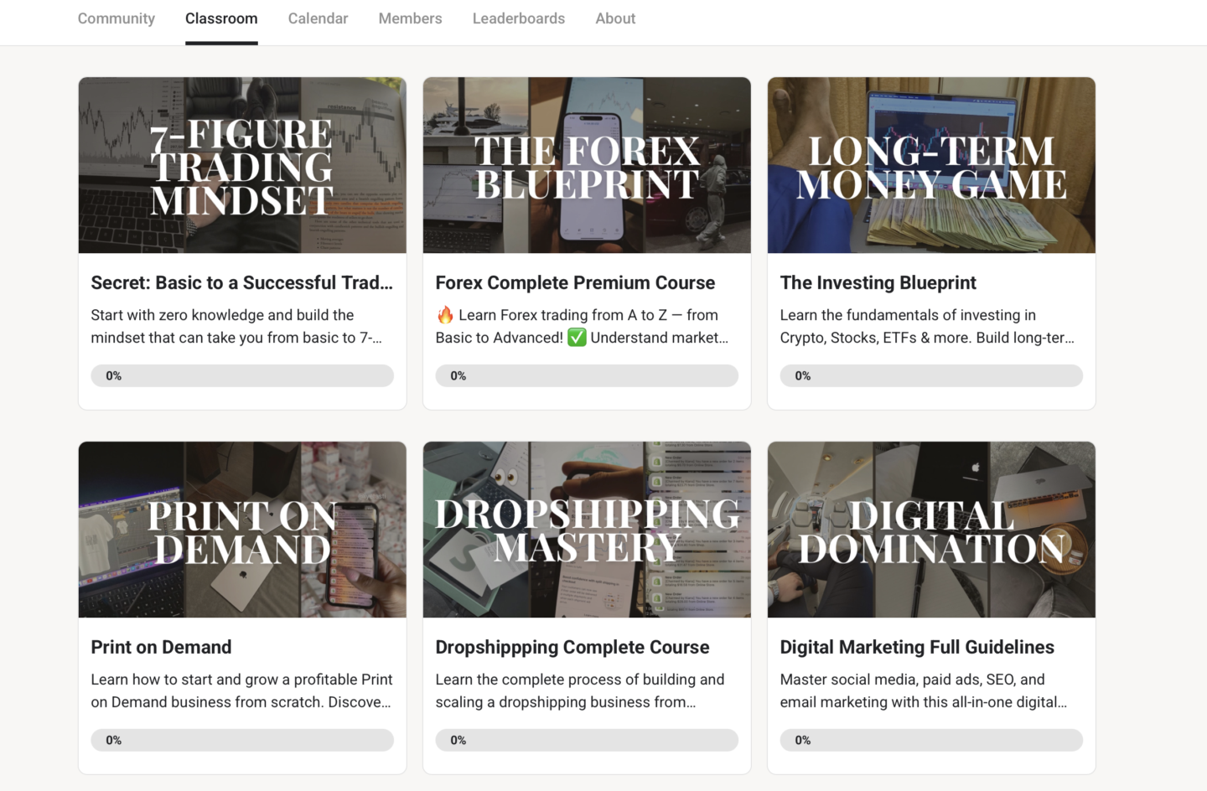This screenshot has width=1207, height=791.
Task: Click the Print on Demand progress bar
Action: 242,741
